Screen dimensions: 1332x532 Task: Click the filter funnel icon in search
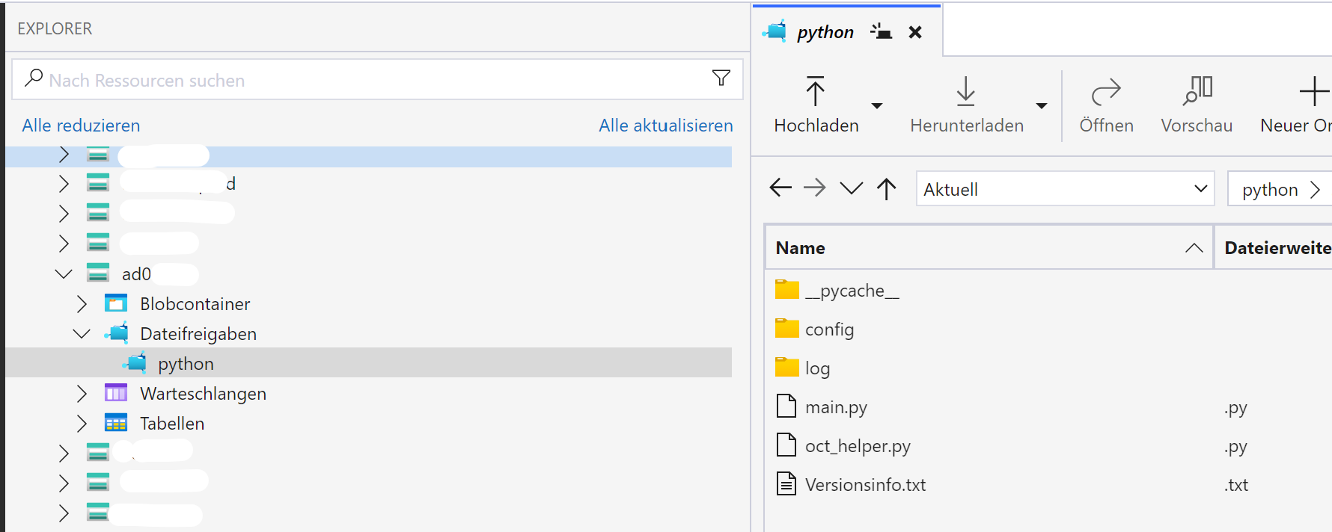tap(721, 78)
